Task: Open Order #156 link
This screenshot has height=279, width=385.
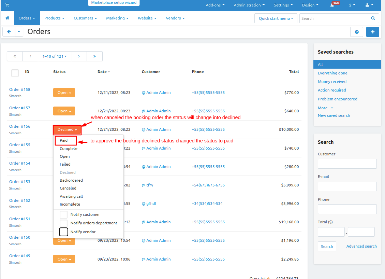Action: click(x=20, y=126)
